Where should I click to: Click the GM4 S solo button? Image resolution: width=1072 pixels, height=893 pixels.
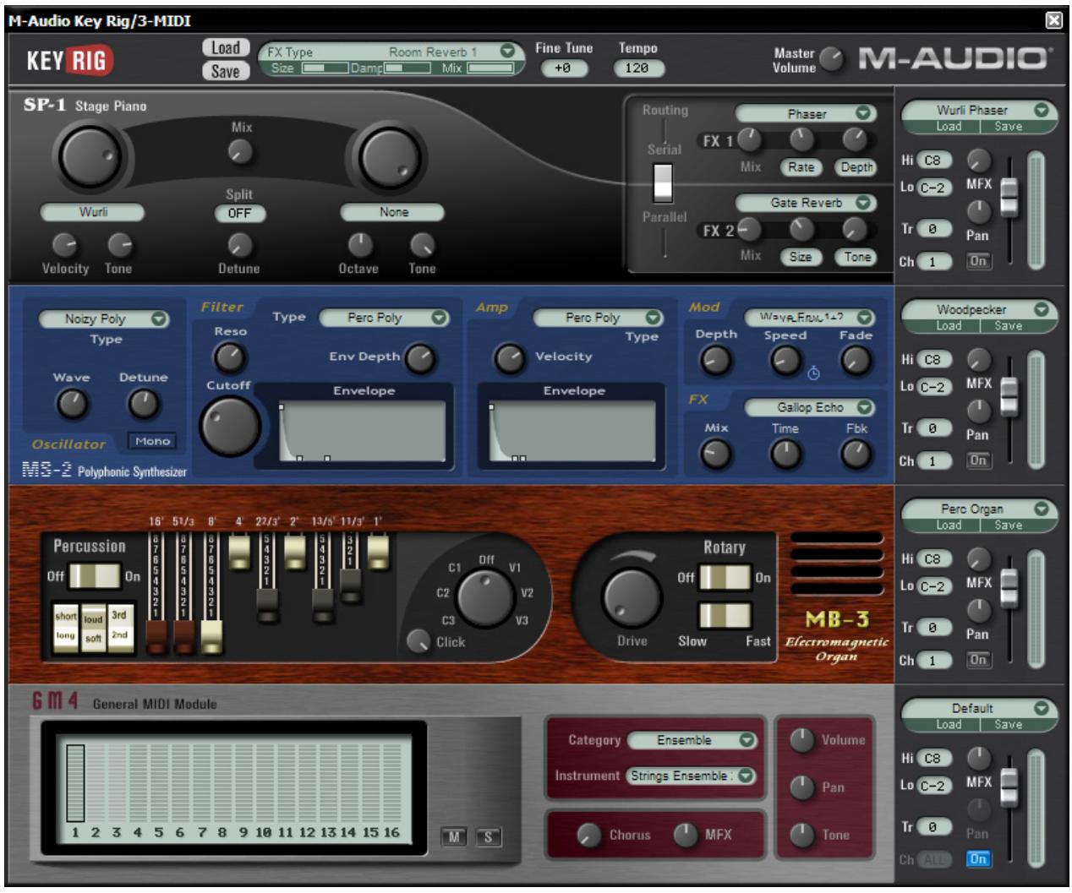[x=488, y=836]
